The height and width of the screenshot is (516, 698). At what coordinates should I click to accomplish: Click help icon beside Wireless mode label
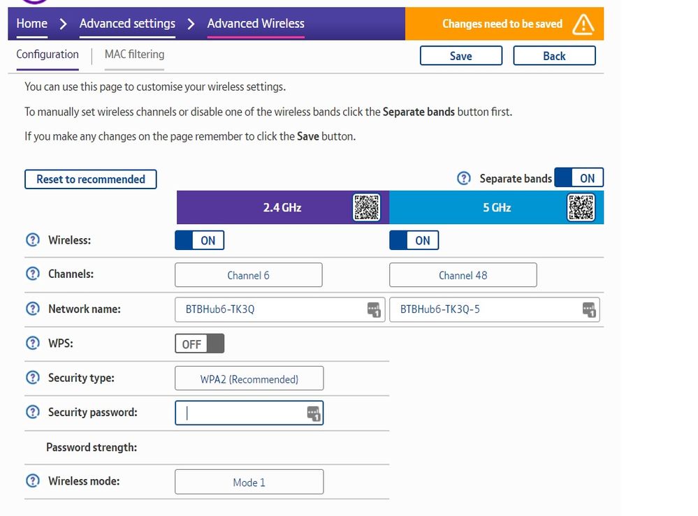coord(33,481)
